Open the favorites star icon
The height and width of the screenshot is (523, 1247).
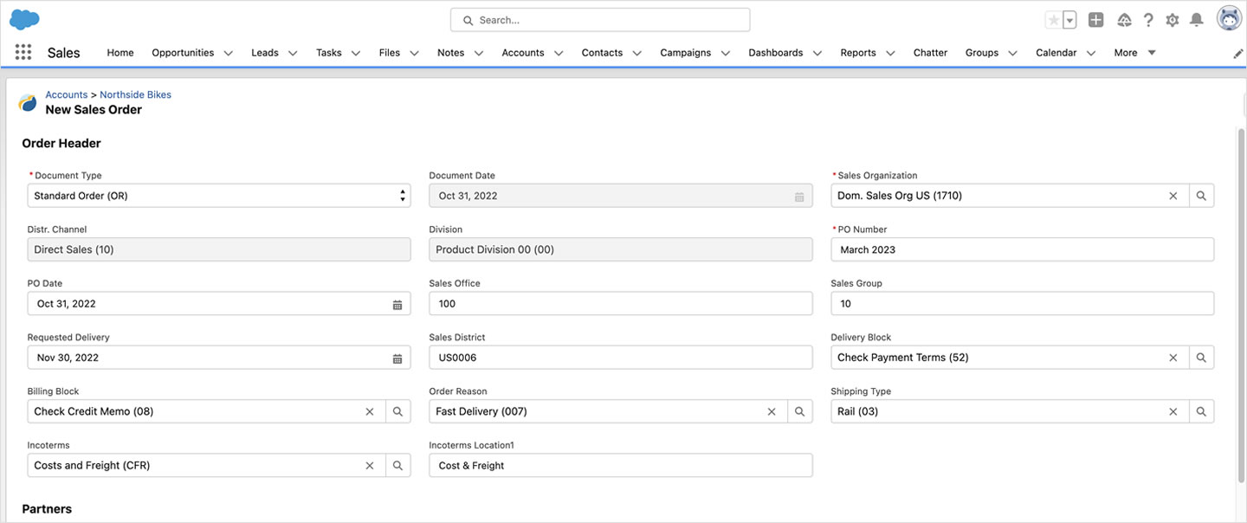pos(1053,20)
